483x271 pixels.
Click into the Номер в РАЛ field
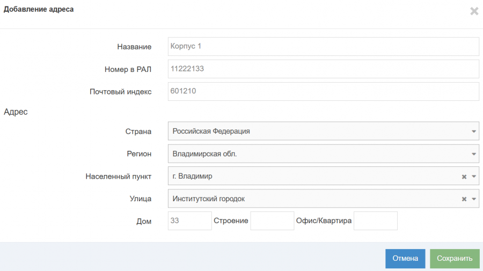323,69
